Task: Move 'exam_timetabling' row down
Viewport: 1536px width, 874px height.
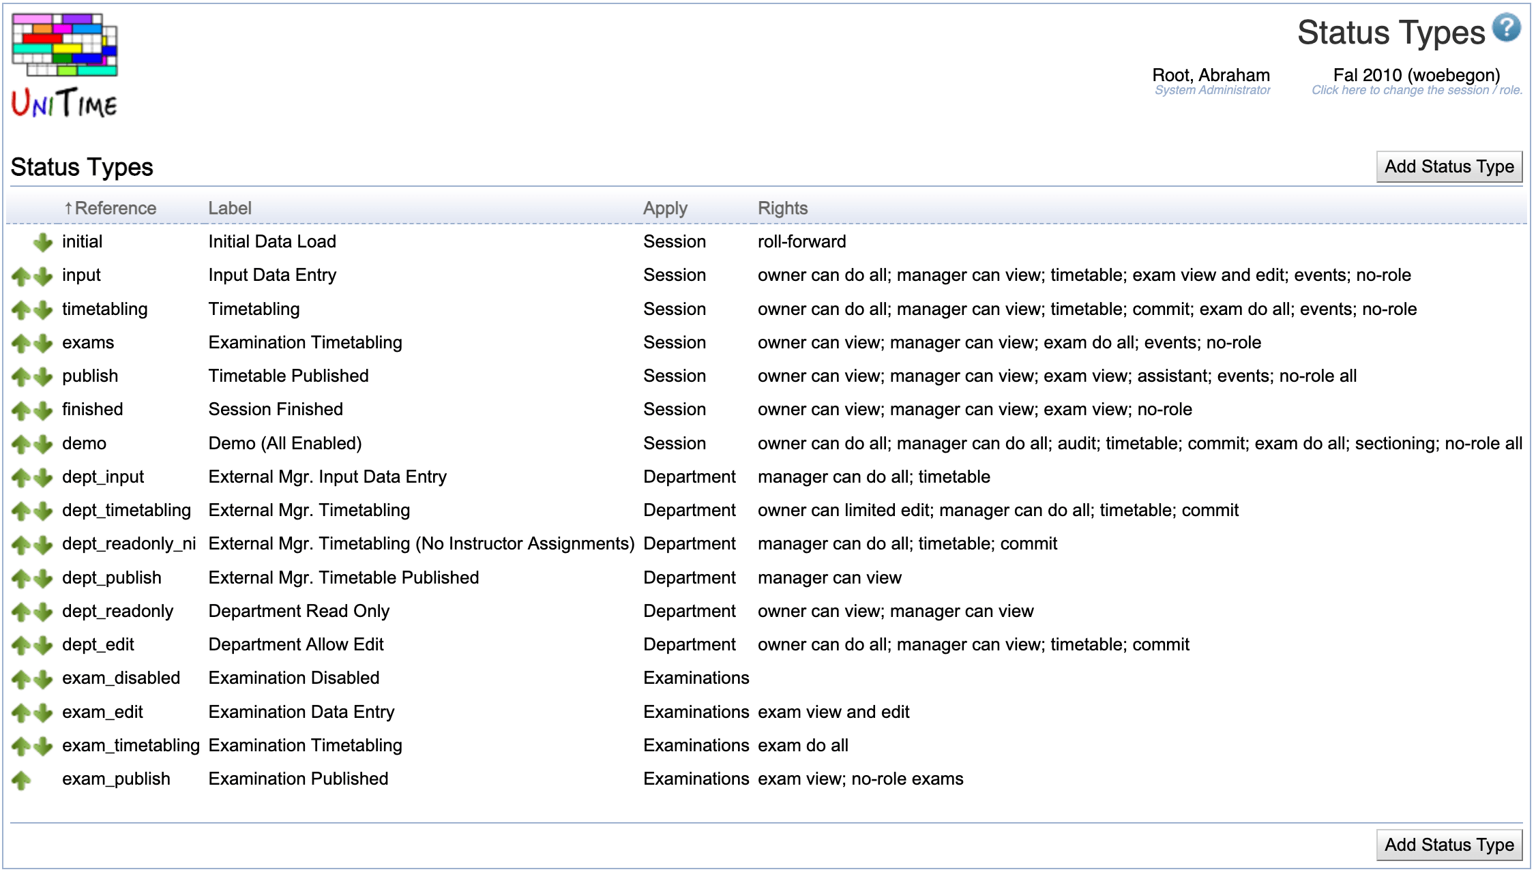Action: pyautogui.click(x=43, y=745)
